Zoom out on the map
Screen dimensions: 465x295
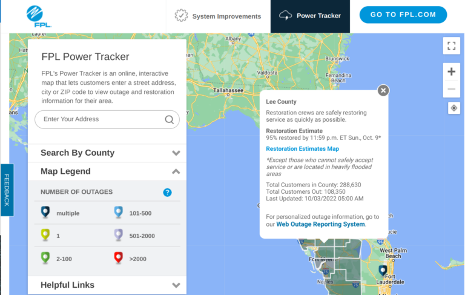(x=451, y=88)
